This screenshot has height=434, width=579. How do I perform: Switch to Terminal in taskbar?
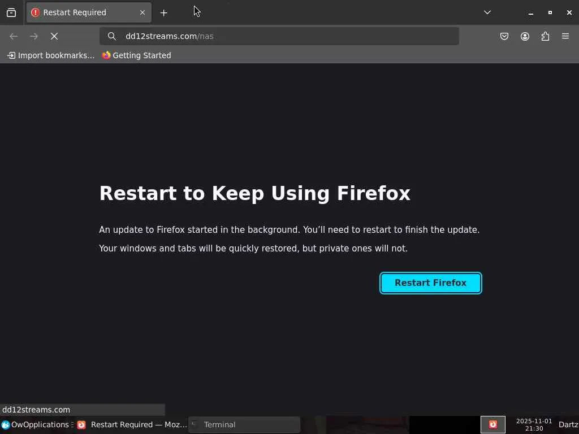pyautogui.click(x=244, y=425)
